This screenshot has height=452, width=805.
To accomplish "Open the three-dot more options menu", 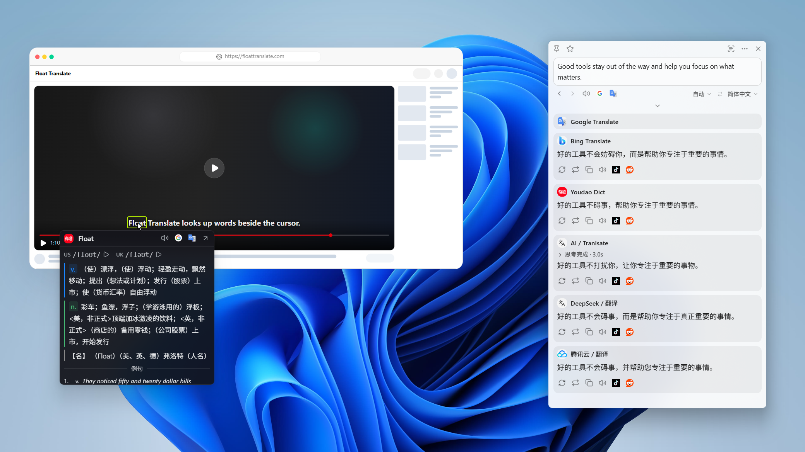I will tap(745, 49).
